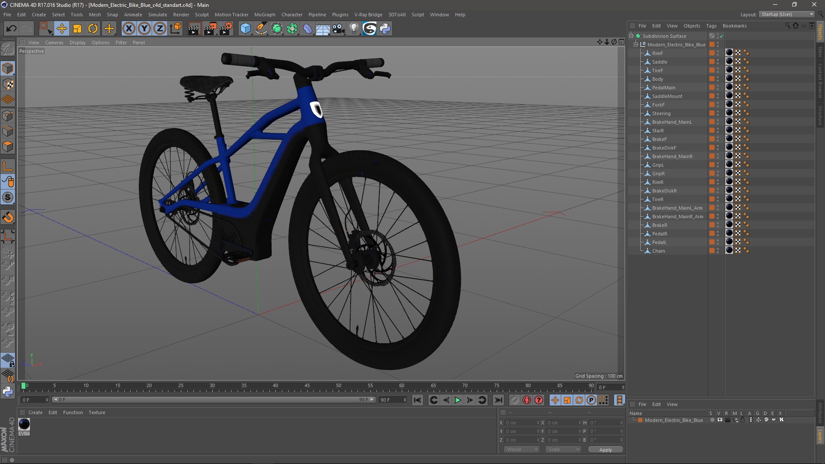Screen dimensions: 825x464
Task: Toggle layer color box of Saddle
Action: (712, 62)
